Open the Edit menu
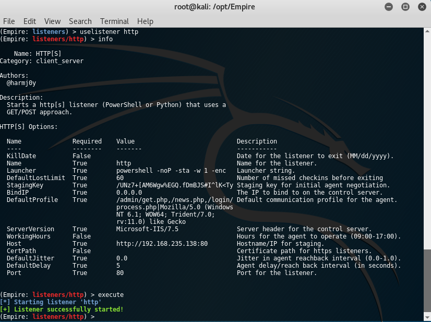The image size is (431, 322). tap(29, 21)
